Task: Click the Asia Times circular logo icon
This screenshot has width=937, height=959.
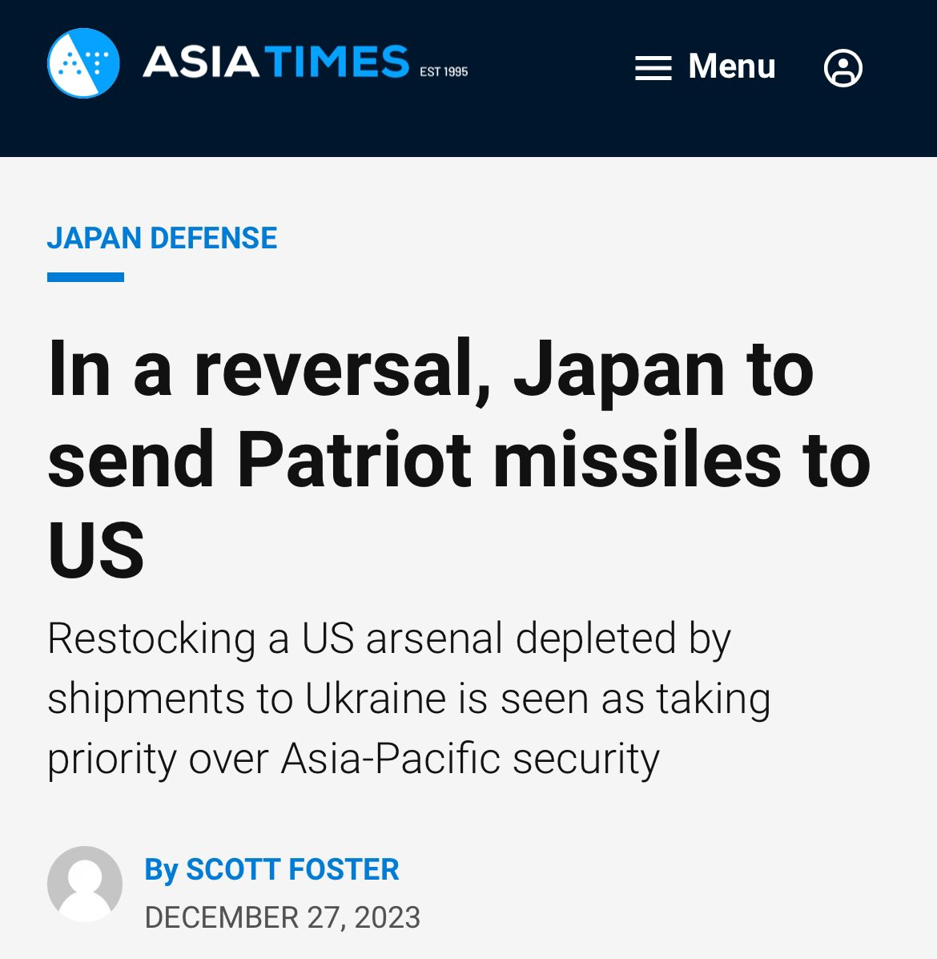Action: tap(83, 64)
